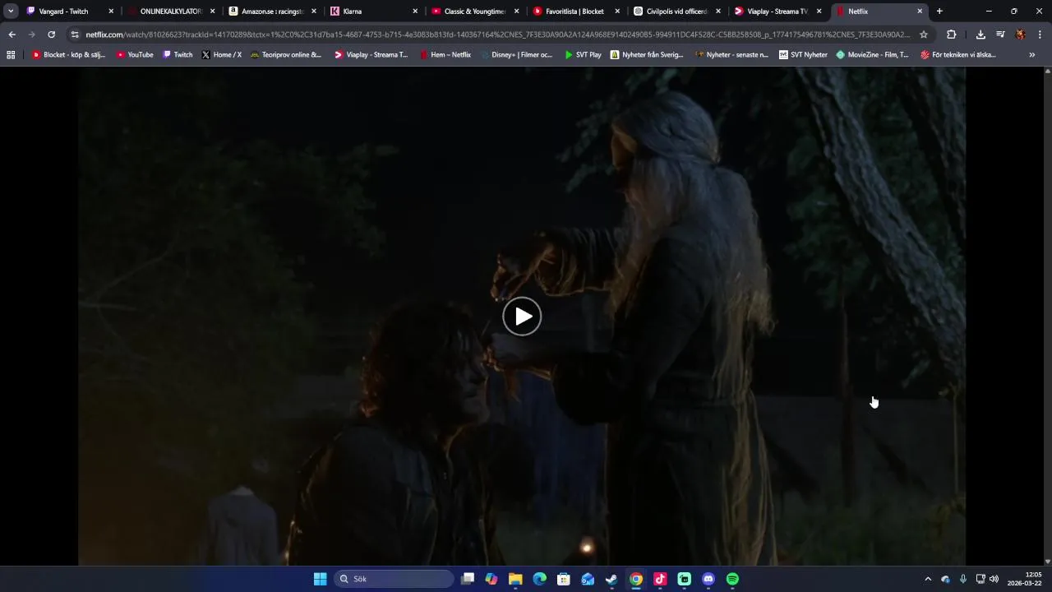Open Hem – Netflix bookmark
The width and height of the screenshot is (1052, 592).
point(445,55)
